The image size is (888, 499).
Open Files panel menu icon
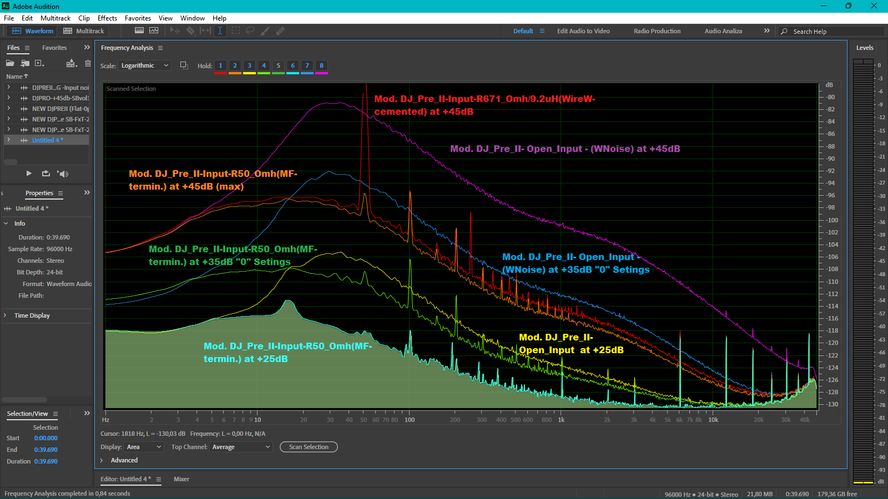pyautogui.click(x=27, y=48)
